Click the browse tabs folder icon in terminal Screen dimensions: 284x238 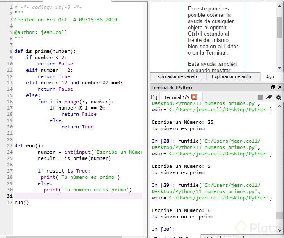point(154,97)
